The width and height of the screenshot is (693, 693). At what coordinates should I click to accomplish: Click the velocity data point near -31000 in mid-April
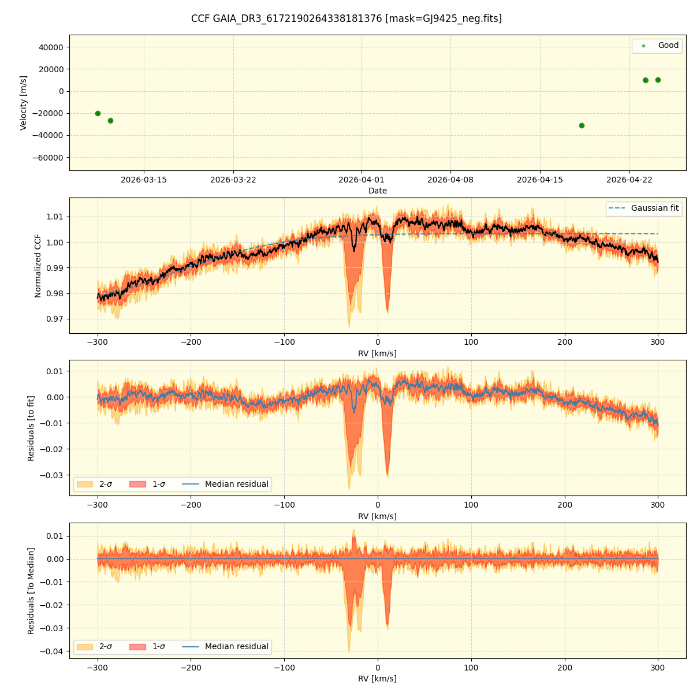pos(582,125)
